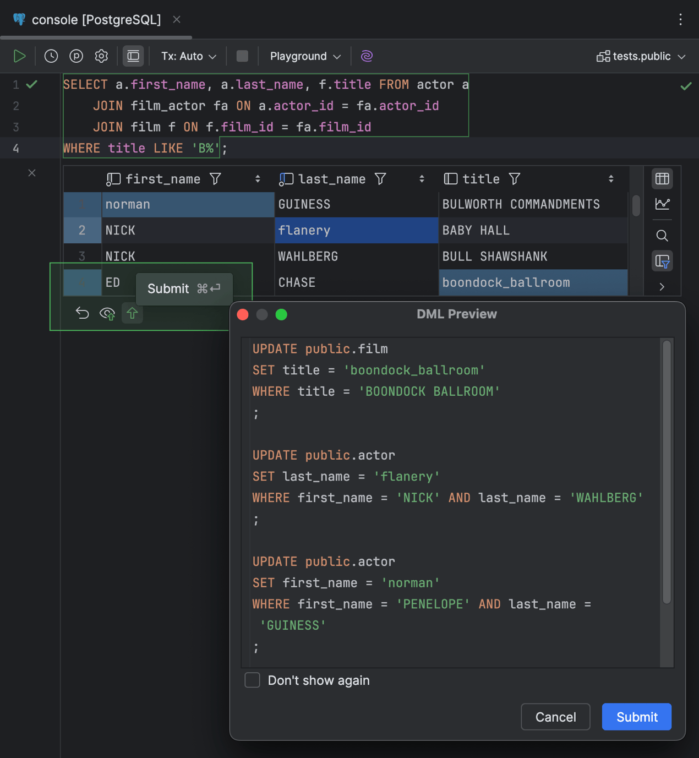
Task: Open console settings gear icon
Action: click(101, 56)
